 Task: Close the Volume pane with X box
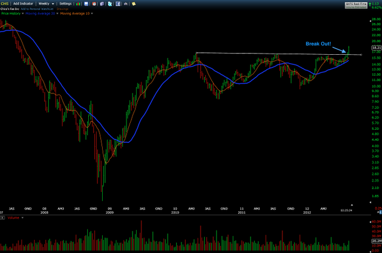[2, 218]
